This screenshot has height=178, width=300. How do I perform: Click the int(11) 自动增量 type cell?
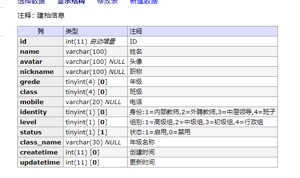[95, 41]
